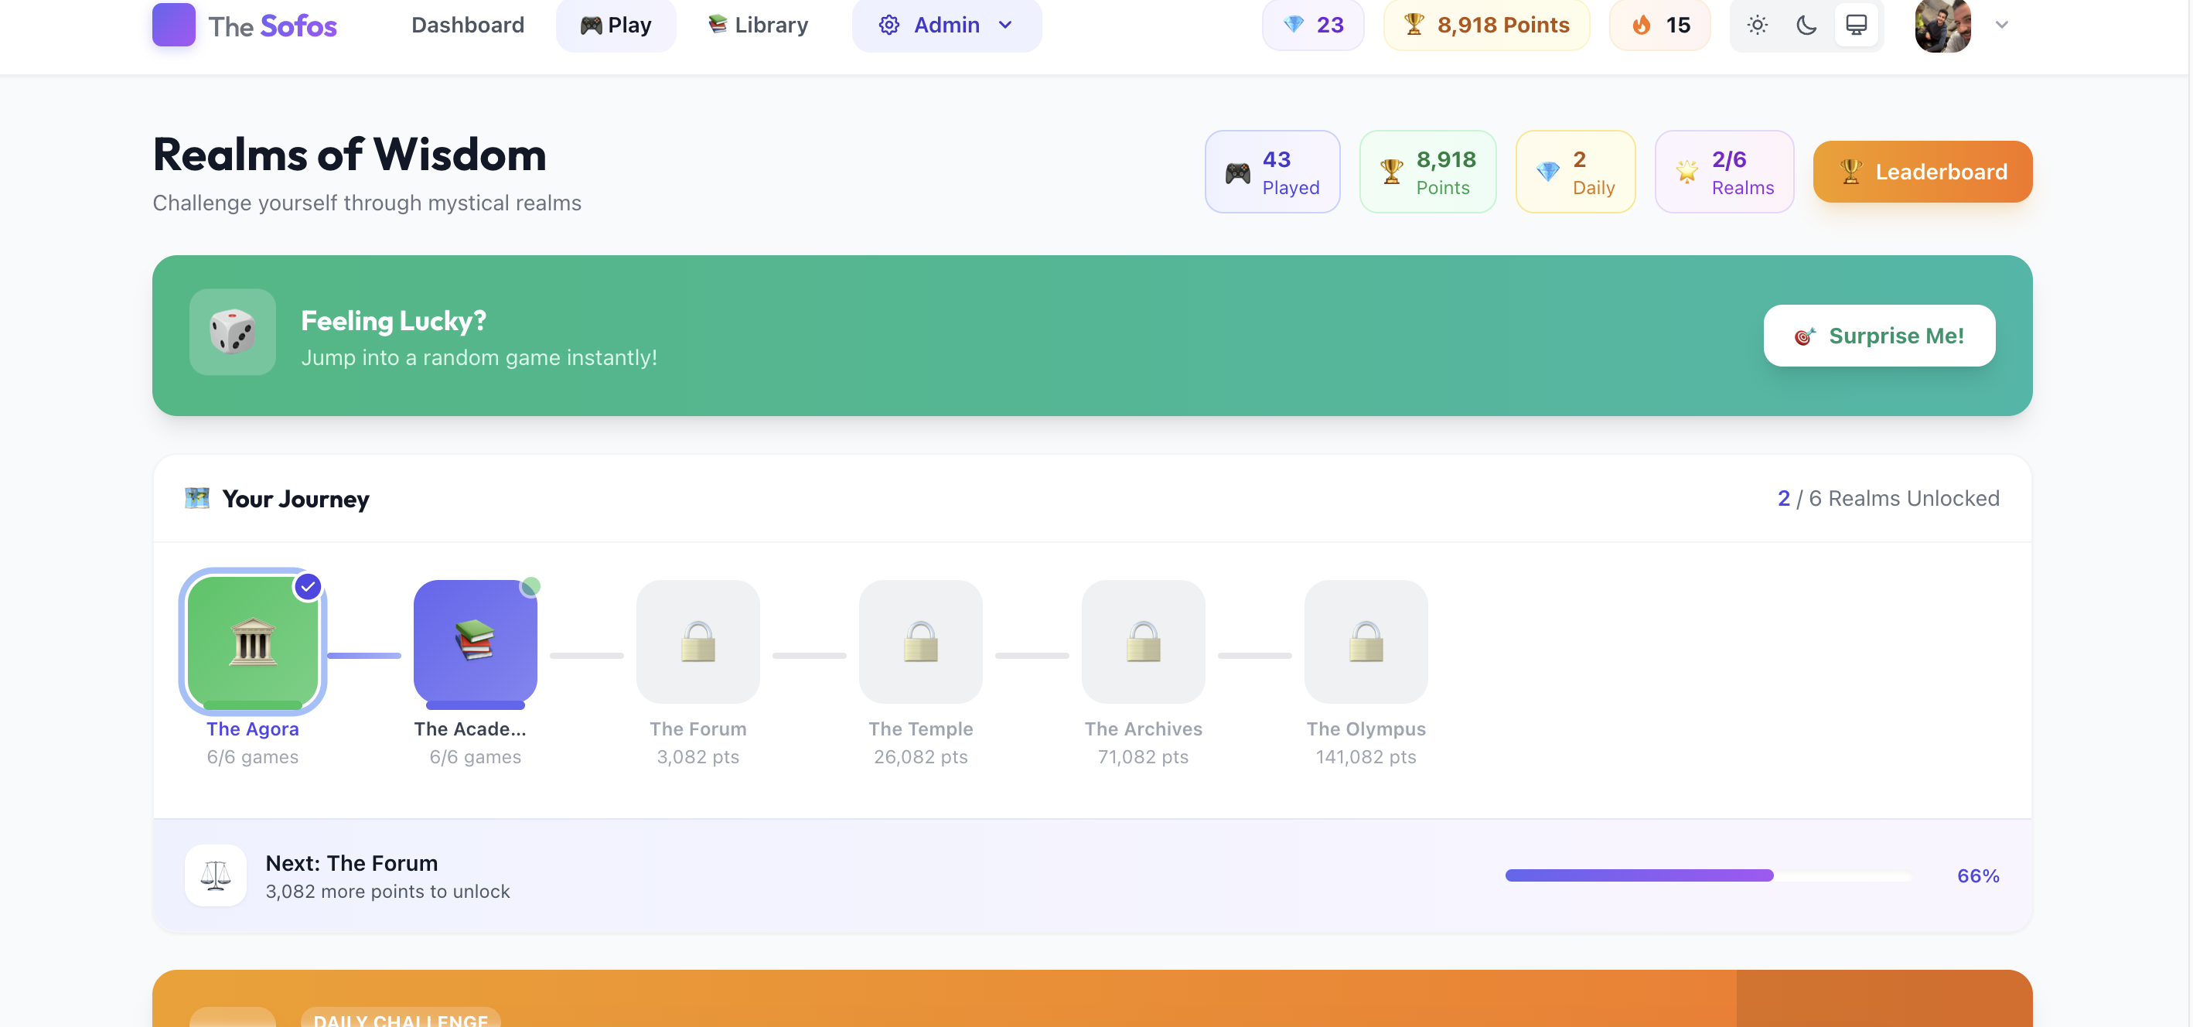This screenshot has height=1027, width=2193.
Task: Select The Agora temple realm icon
Action: 253,641
